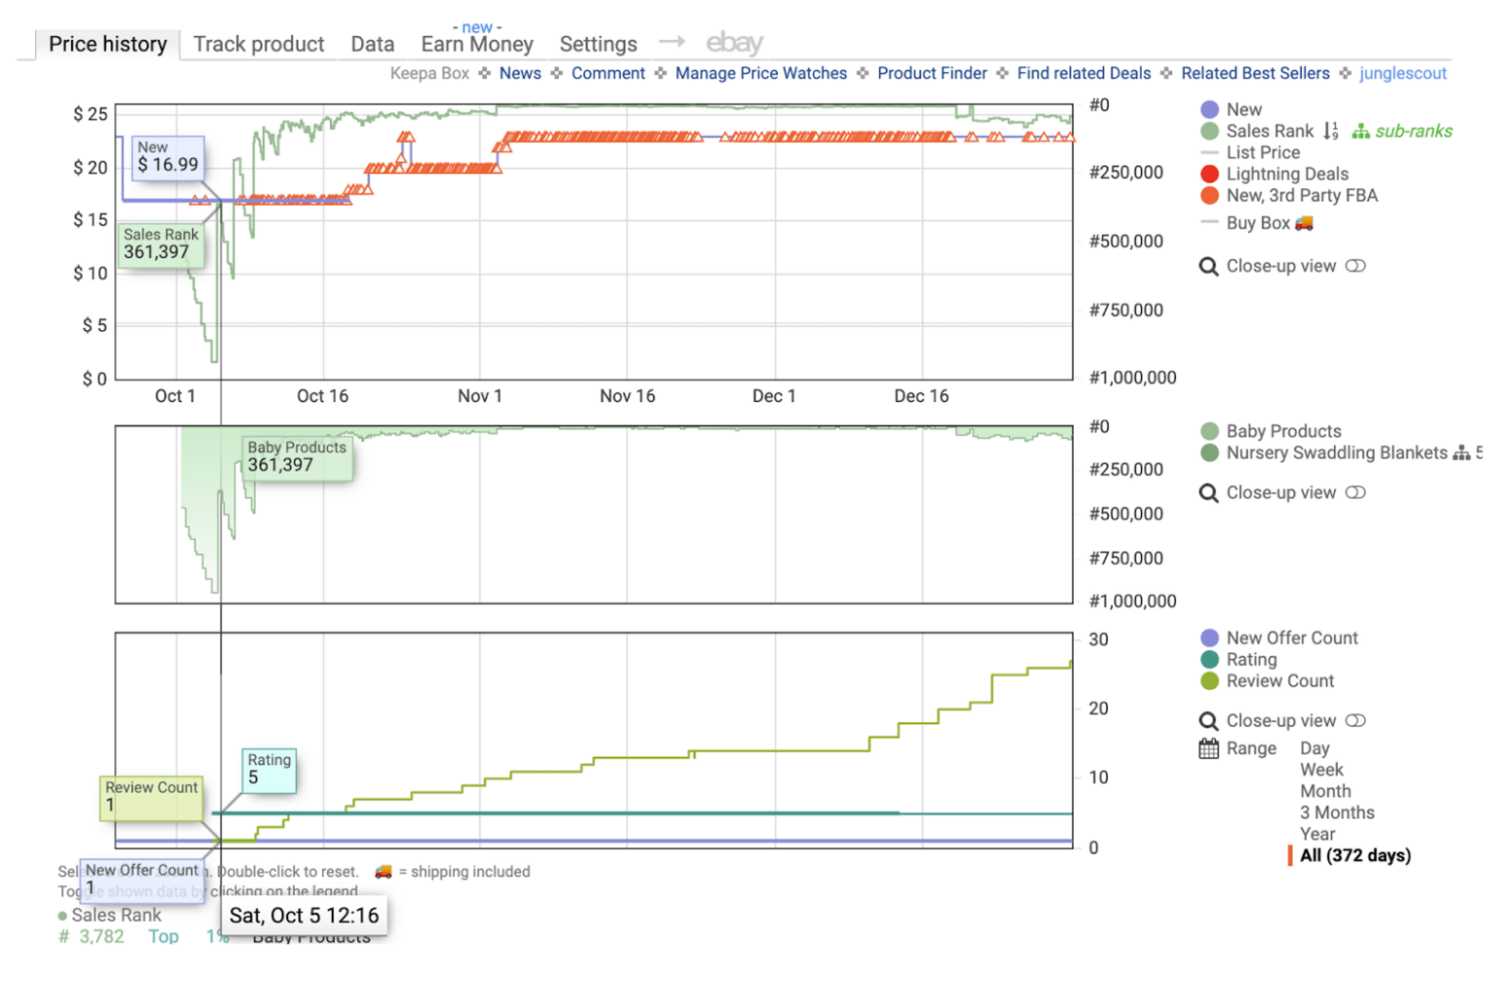This screenshot has width=1499, height=986.
Task: Open the Manage Price Watches link
Action: pyautogui.click(x=760, y=73)
